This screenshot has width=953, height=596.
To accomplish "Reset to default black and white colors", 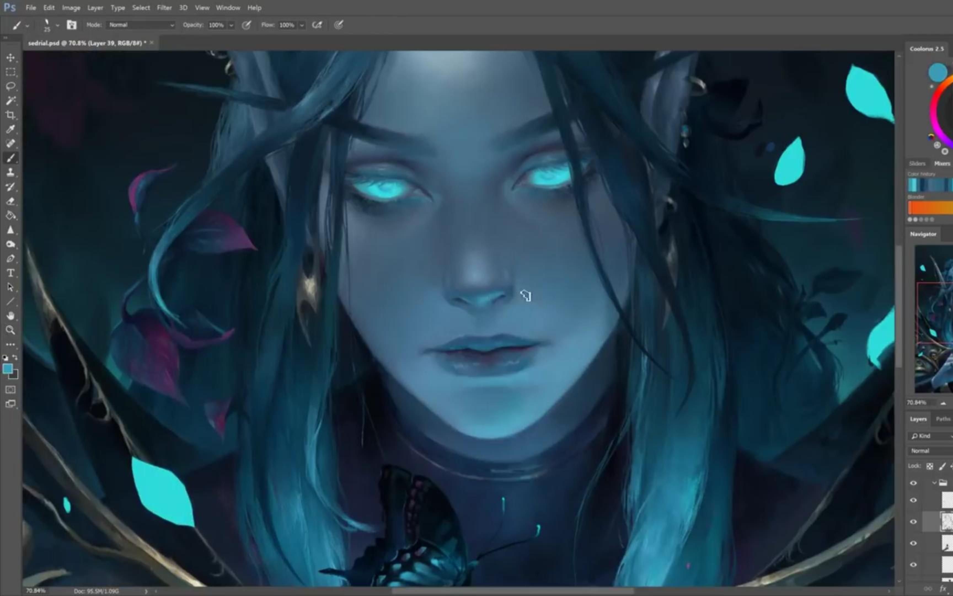I will (x=5, y=358).
